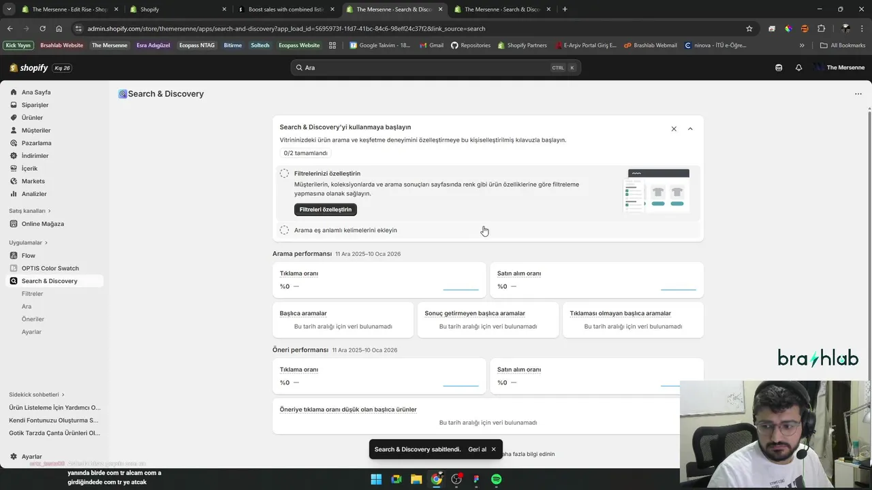This screenshot has width=872, height=490.
Task: Open Ara submenu item under Search & Discovery
Action: pos(27,306)
